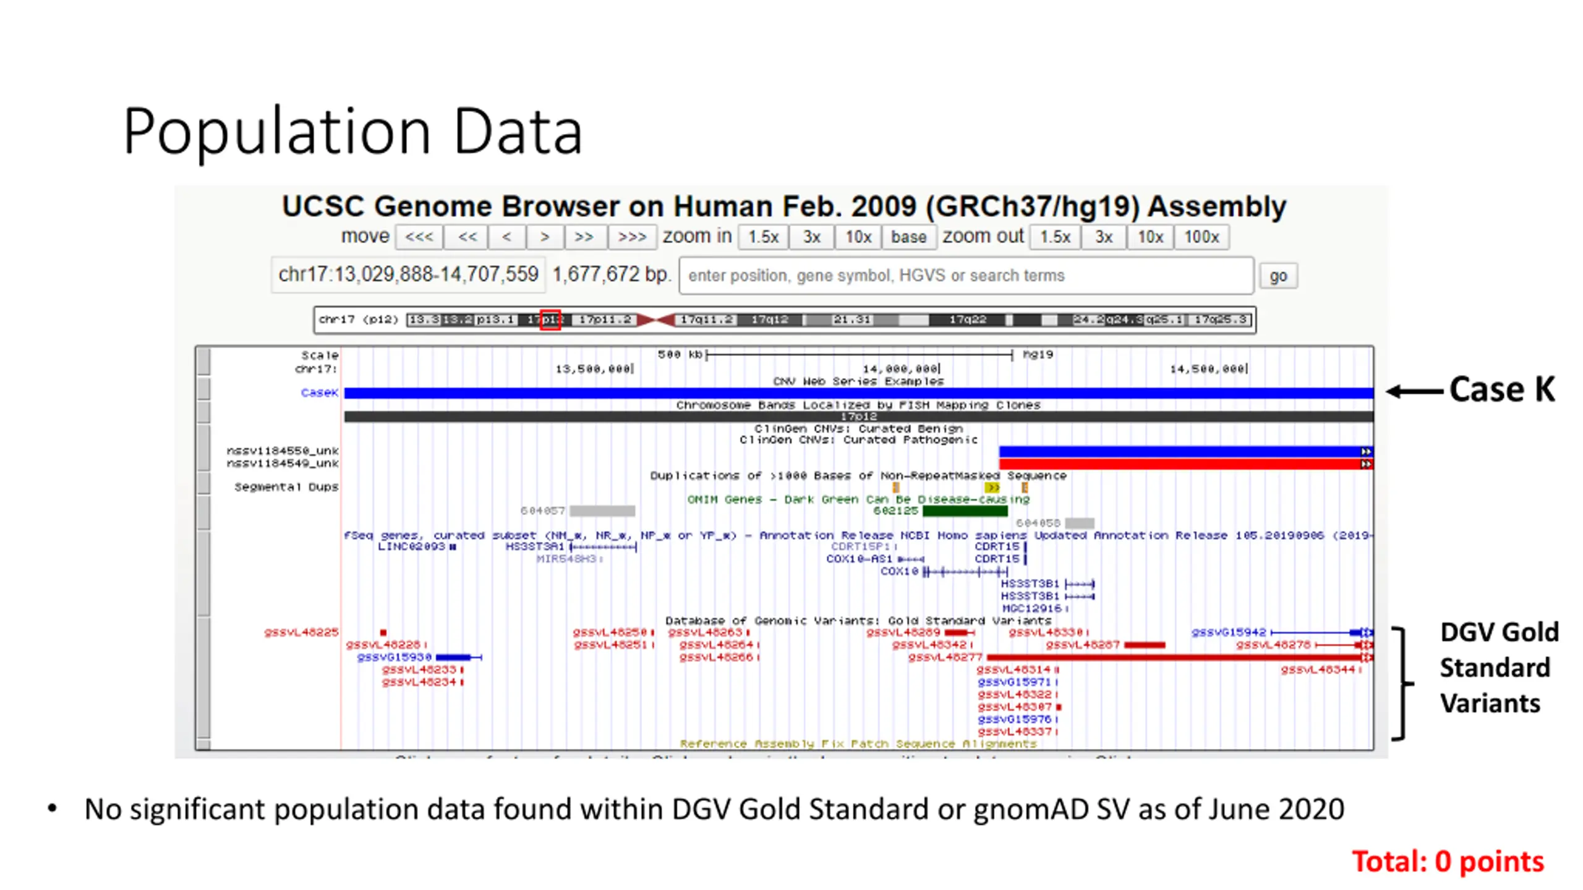Click the long red gssvL48277 variant bar
Viewport: 1583px width, 890px height.
(1180, 658)
